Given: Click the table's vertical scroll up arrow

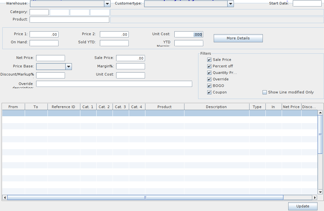Looking at the screenshot, I should tap(320, 113).
